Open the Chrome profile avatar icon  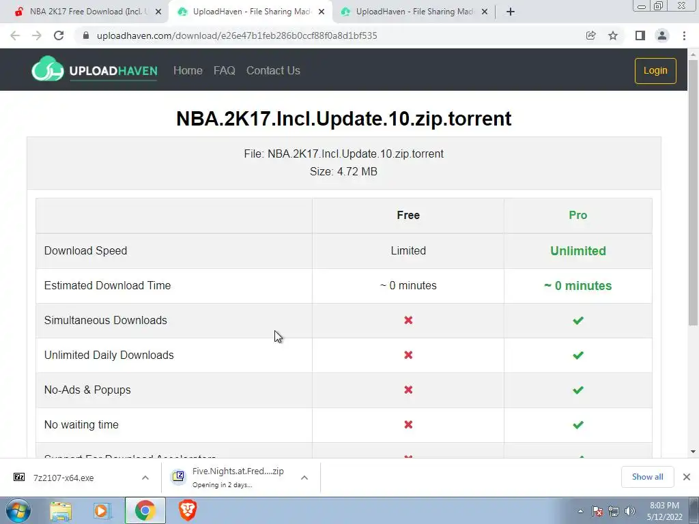(662, 35)
